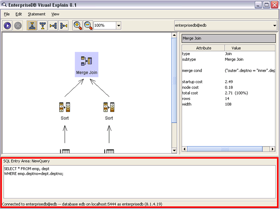Screen dimensions: 280x209
Task: Close the Visual Explain window
Action: (275, 4)
